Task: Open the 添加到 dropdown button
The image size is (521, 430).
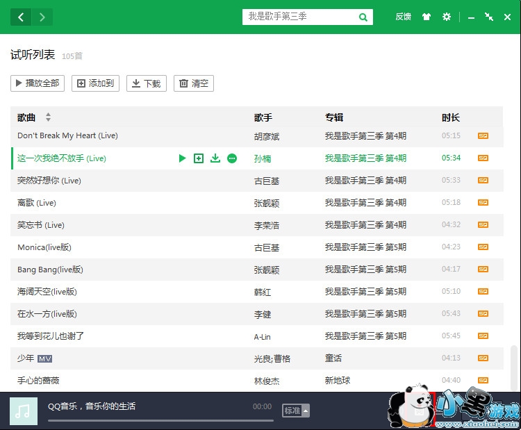Action: point(96,83)
